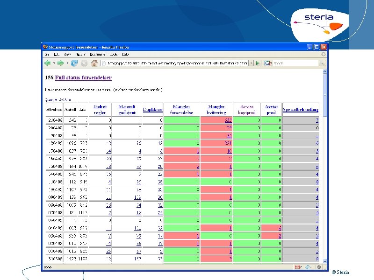Click the green Forward arrow button
The width and height of the screenshot is (374, 280).
click(61, 63)
